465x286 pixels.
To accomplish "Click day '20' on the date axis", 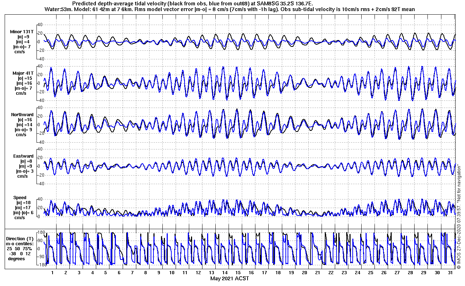I will tap(304, 273).
